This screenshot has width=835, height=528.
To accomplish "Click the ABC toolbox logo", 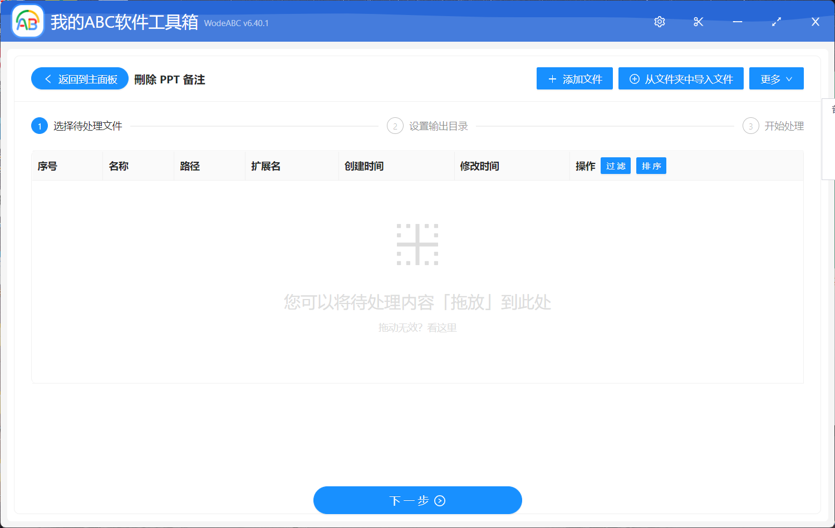I will tap(27, 22).
